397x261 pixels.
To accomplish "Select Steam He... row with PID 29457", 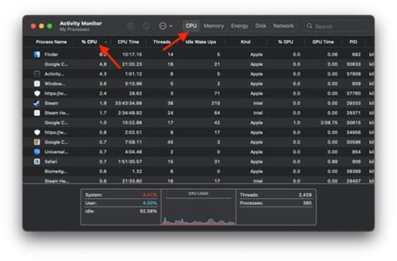I will [x=198, y=181].
